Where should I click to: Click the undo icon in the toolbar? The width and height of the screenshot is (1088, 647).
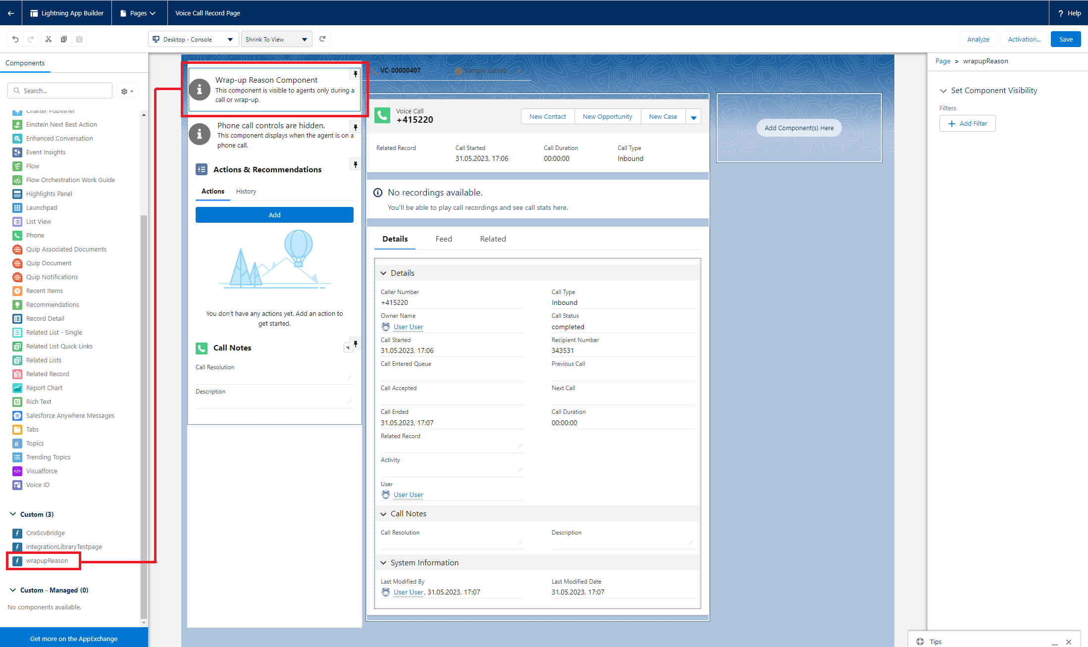click(15, 39)
